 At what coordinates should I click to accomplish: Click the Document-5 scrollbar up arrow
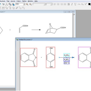74,14
